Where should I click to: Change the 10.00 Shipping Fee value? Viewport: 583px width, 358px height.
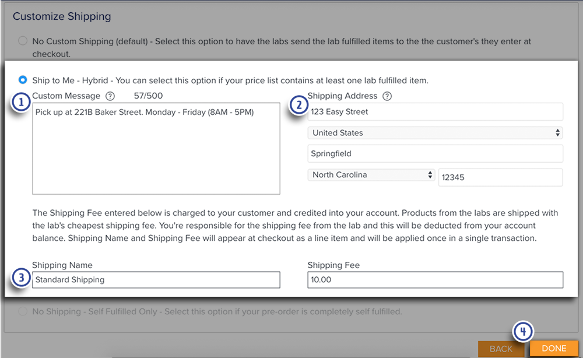point(435,280)
